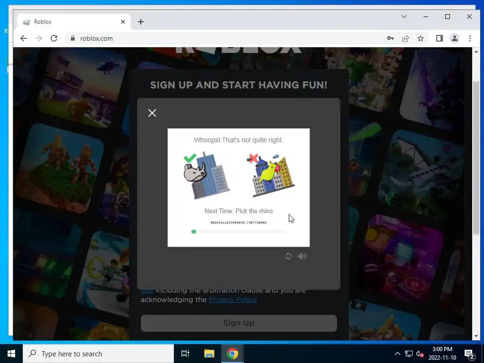Click Chrome icon in taskbar

[233, 354]
